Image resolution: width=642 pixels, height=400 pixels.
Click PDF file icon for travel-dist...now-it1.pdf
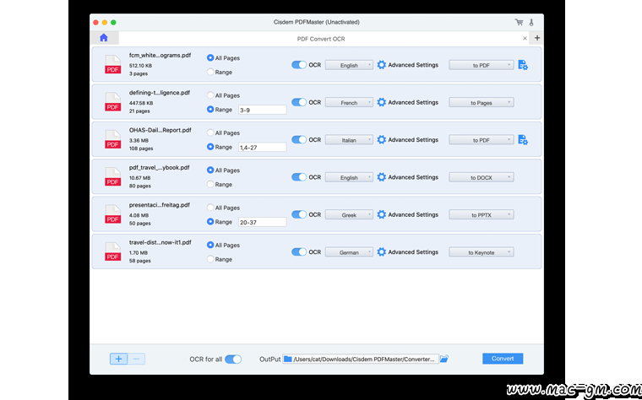(112, 251)
